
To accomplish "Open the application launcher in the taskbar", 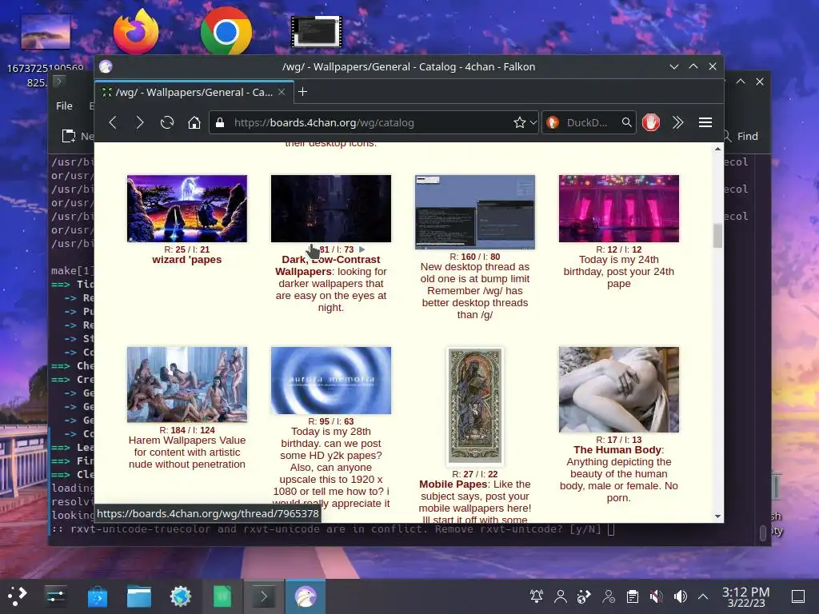I will click(x=18, y=596).
